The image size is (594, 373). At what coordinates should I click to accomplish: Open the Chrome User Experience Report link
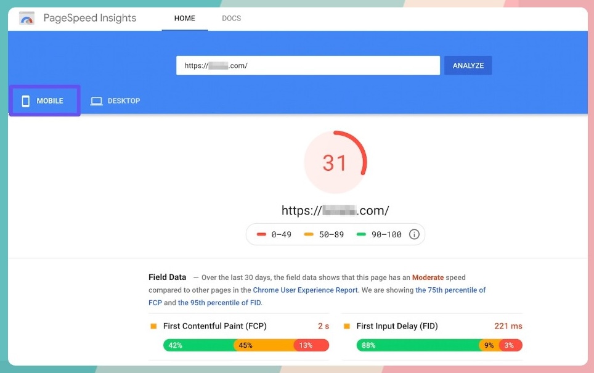click(x=306, y=290)
